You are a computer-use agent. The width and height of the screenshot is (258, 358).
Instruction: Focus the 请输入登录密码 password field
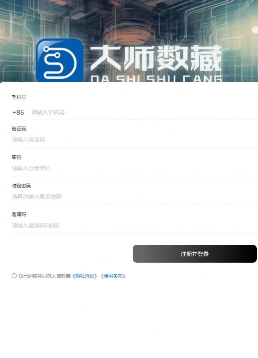point(135,168)
